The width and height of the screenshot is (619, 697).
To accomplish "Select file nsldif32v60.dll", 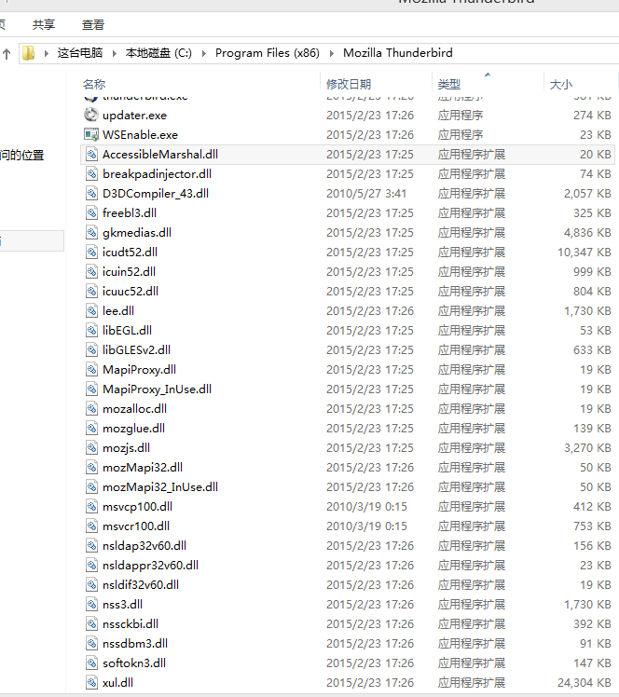I will click(141, 584).
